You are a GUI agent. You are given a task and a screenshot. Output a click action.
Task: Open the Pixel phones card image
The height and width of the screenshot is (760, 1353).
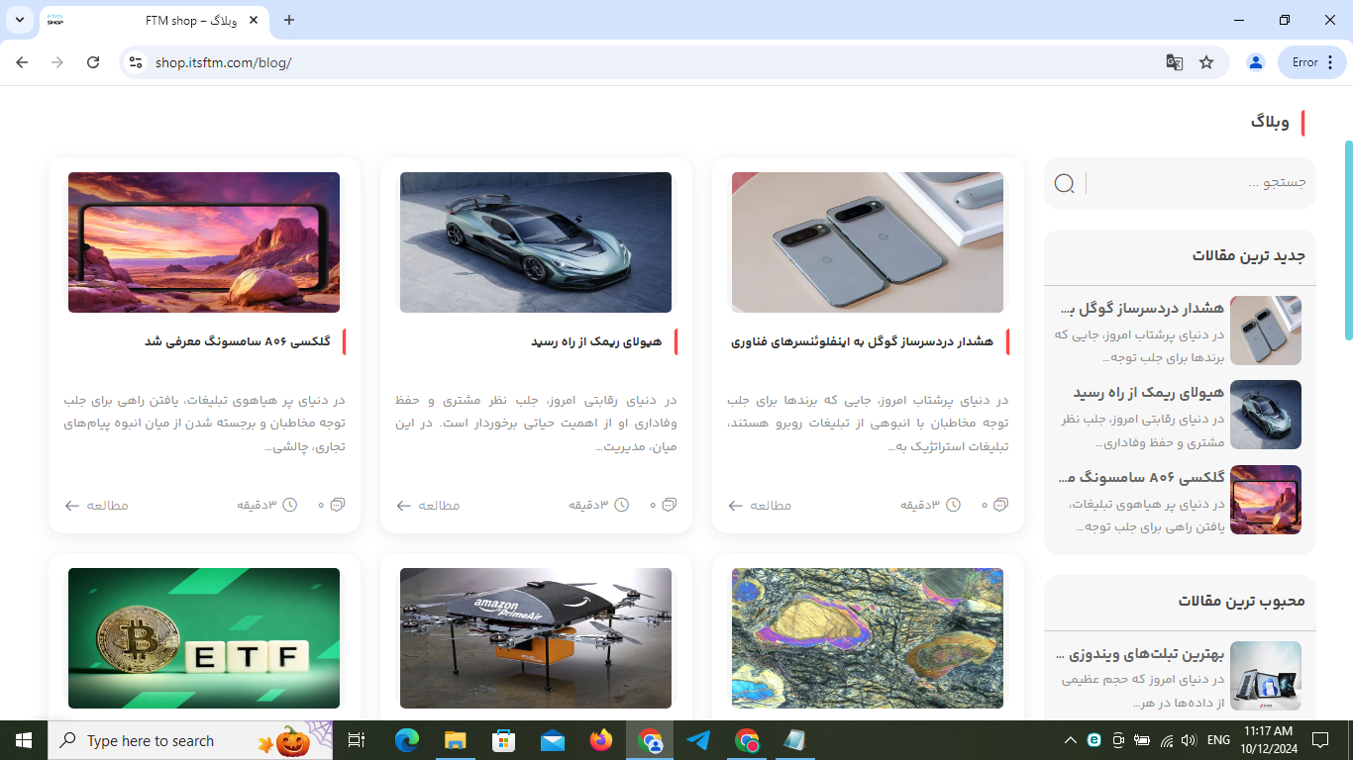pos(868,242)
